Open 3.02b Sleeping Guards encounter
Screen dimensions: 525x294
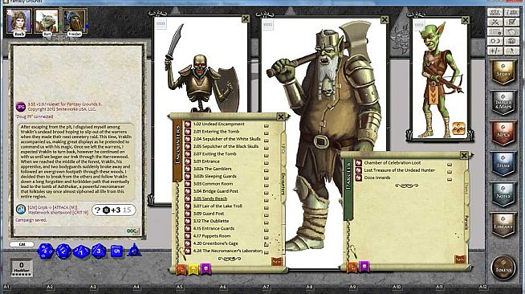coord(214,176)
